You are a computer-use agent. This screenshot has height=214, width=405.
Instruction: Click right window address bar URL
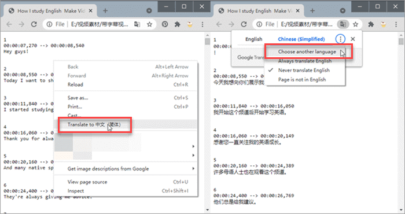pos(307,24)
